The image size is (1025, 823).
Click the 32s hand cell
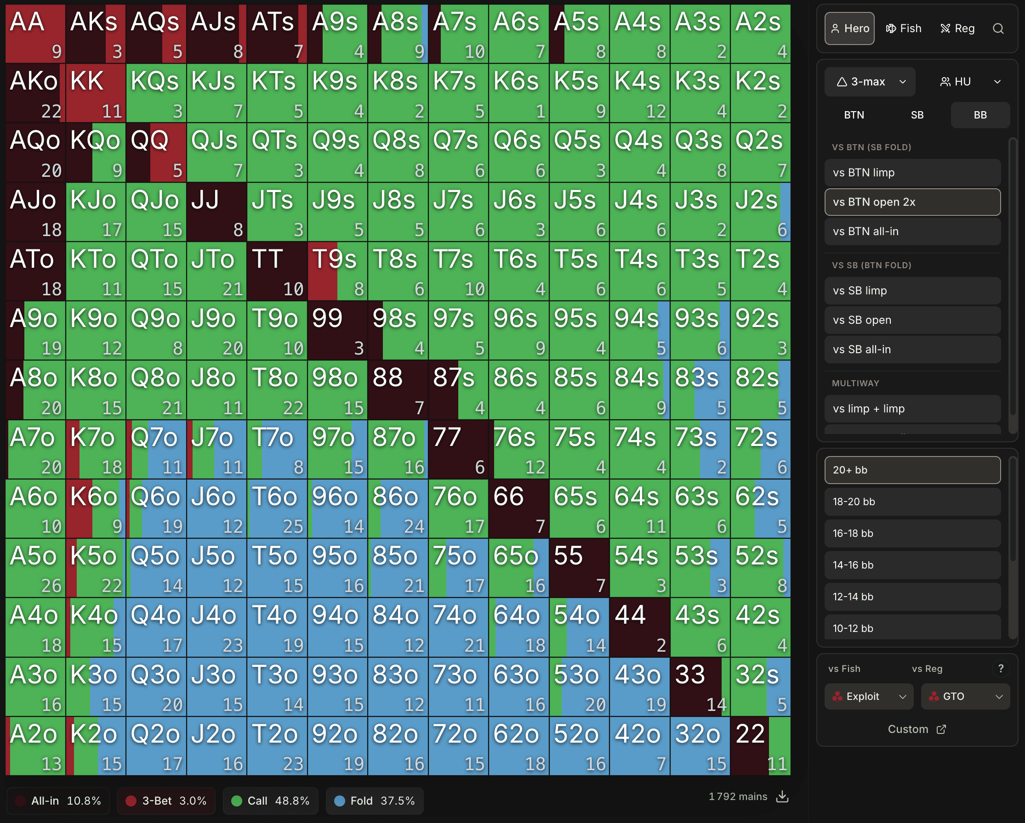761,687
